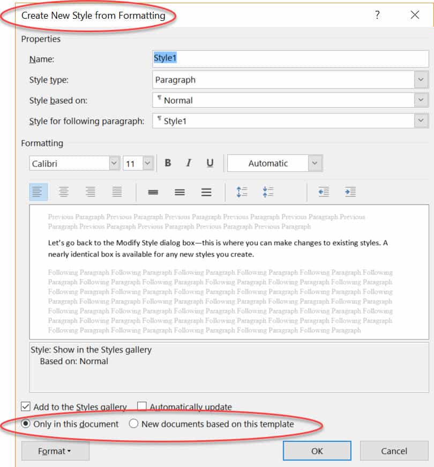
Task: Click 'Style: Show in the Styles gallery' text
Action: (x=91, y=350)
